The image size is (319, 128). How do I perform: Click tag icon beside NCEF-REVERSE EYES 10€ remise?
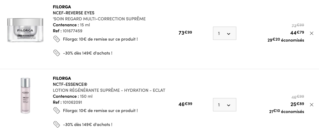click(57, 39)
